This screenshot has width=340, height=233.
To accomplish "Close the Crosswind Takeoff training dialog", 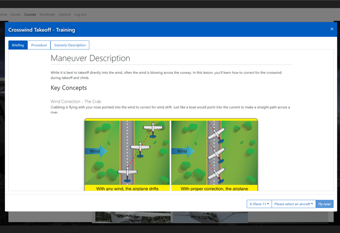I will (331, 29).
